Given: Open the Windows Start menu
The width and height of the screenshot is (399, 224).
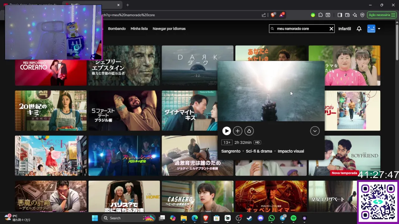Looking at the screenshot, I should click(95, 218).
